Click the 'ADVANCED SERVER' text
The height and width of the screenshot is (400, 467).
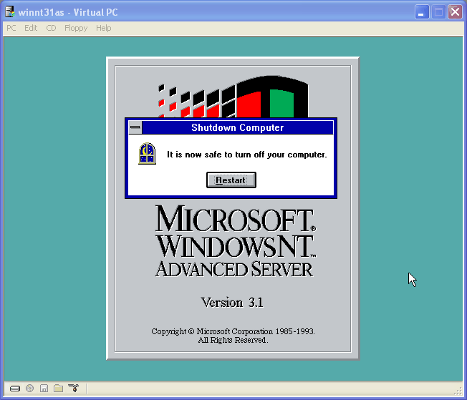(x=234, y=269)
